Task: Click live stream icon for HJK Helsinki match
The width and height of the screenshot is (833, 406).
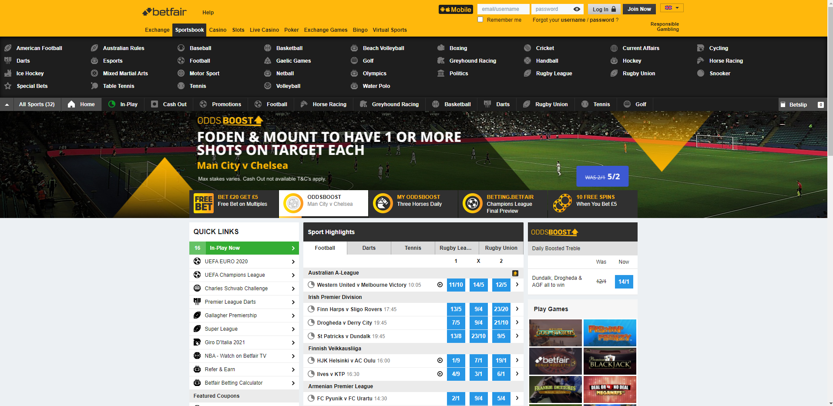Action: click(x=440, y=361)
